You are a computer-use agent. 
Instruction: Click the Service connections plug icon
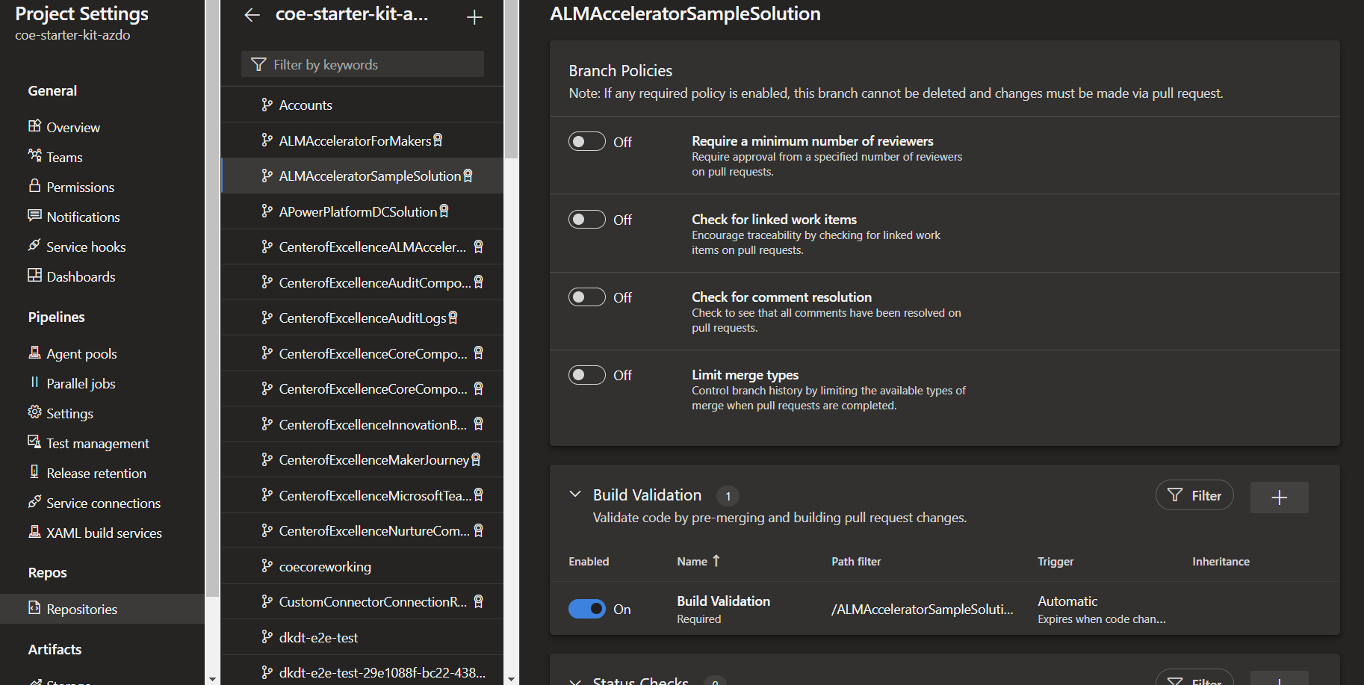(x=34, y=503)
